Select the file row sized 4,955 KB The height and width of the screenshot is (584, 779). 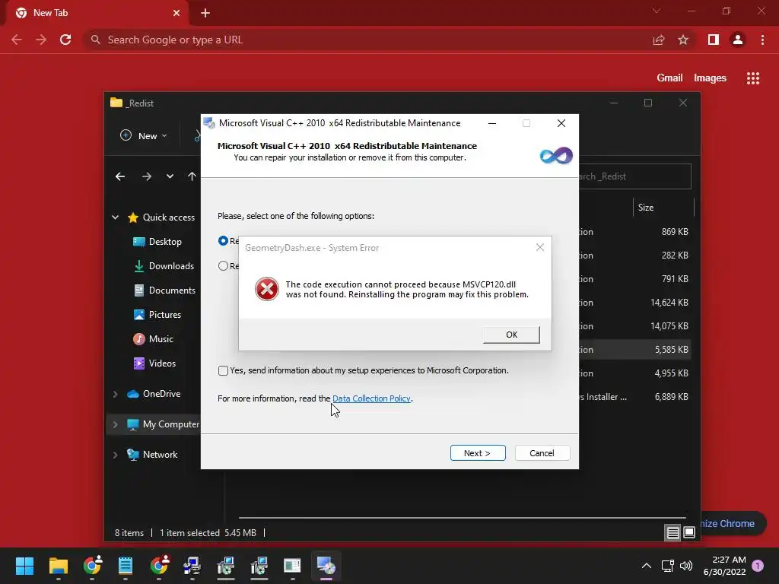coord(634,373)
